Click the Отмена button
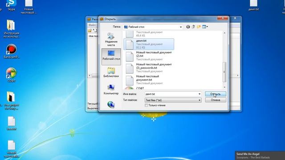Screen dimensions: 285x160 [216, 100]
